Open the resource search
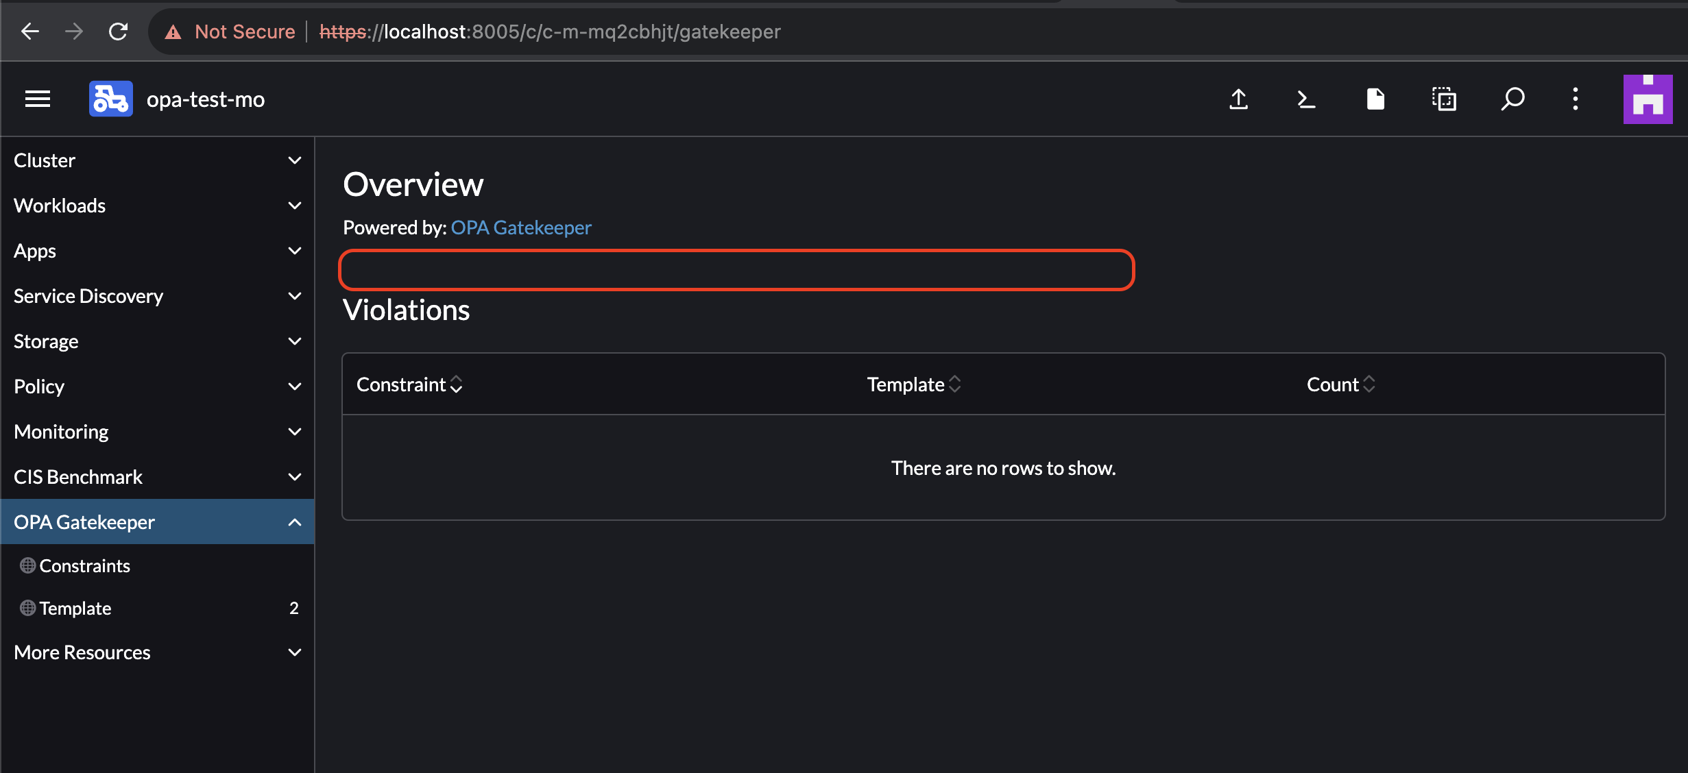The width and height of the screenshot is (1688, 773). click(1512, 99)
